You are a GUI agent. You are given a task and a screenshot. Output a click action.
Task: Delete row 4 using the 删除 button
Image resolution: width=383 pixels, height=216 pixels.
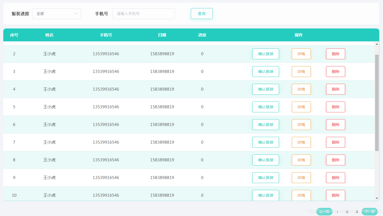pyautogui.click(x=335, y=89)
